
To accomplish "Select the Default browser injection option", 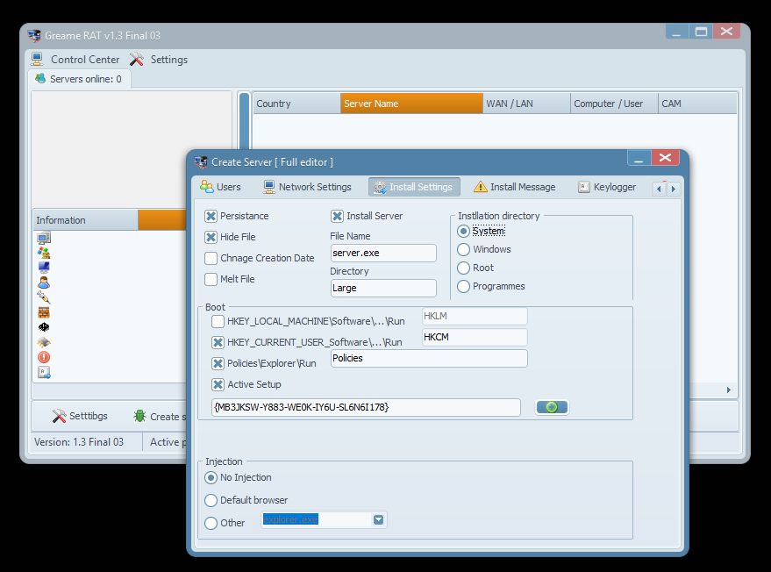I will click(x=211, y=500).
